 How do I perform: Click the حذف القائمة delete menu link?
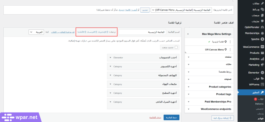pos(155,118)
